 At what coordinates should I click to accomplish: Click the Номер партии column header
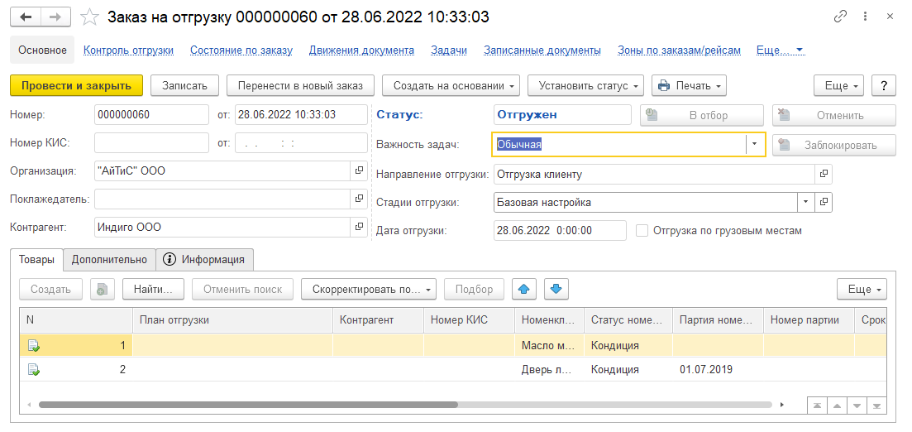pyautogui.click(x=809, y=319)
